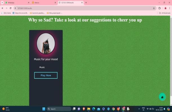Open File Explorer from the taskbar

tap(89, 109)
